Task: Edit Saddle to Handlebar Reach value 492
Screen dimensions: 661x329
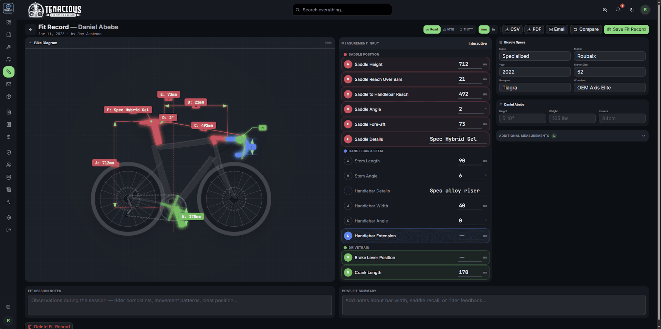Action: (x=470, y=94)
